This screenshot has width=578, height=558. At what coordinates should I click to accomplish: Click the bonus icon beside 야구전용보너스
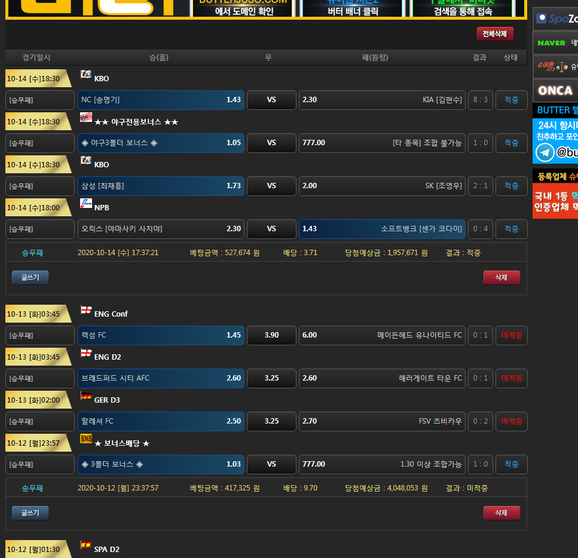(x=85, y=118)
